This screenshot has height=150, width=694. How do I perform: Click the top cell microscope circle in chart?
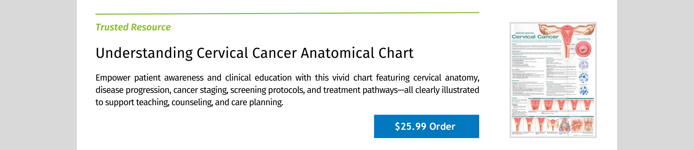pyautogui.click(x=583, y=65)
